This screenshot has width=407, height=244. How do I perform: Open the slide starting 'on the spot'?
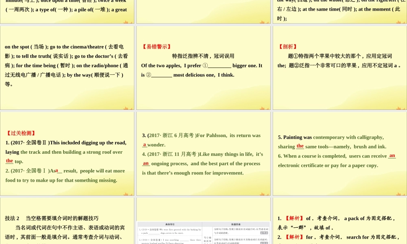(67, 68)
